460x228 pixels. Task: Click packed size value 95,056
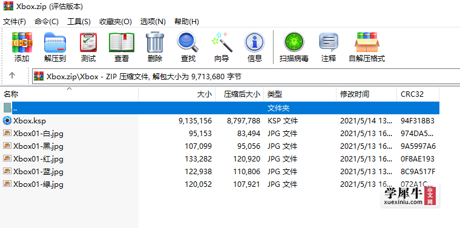pos(249,146)
